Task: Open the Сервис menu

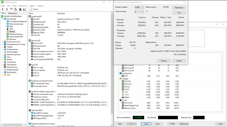Action: (32, 6)
